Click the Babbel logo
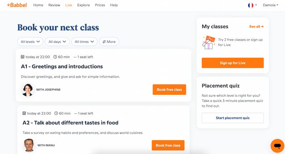The width and height of the screenshot is (285, 154). tap(17, 5)
